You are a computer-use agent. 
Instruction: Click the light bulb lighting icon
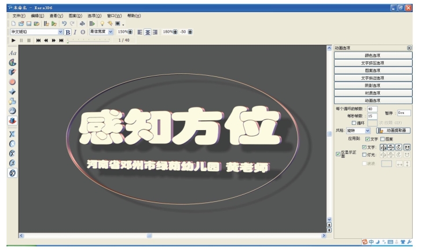pos(103,24)
